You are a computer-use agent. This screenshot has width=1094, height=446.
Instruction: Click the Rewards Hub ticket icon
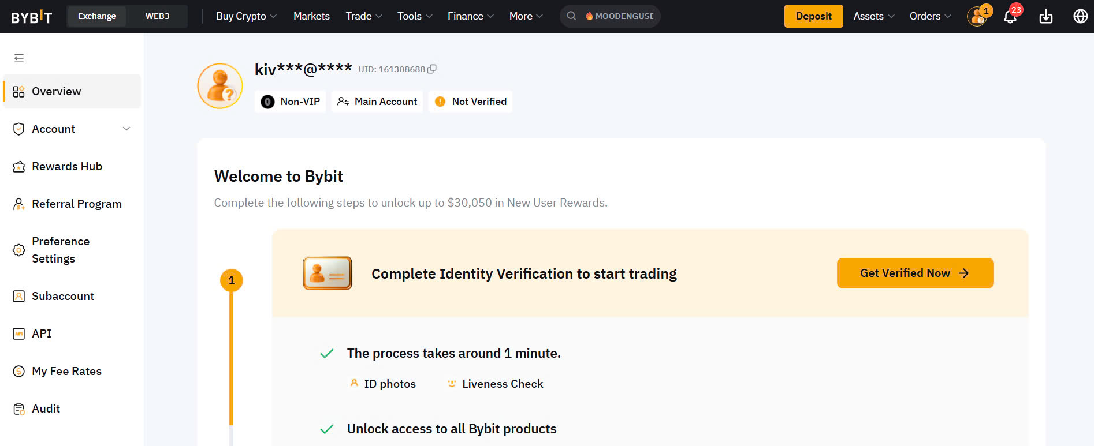18,167
